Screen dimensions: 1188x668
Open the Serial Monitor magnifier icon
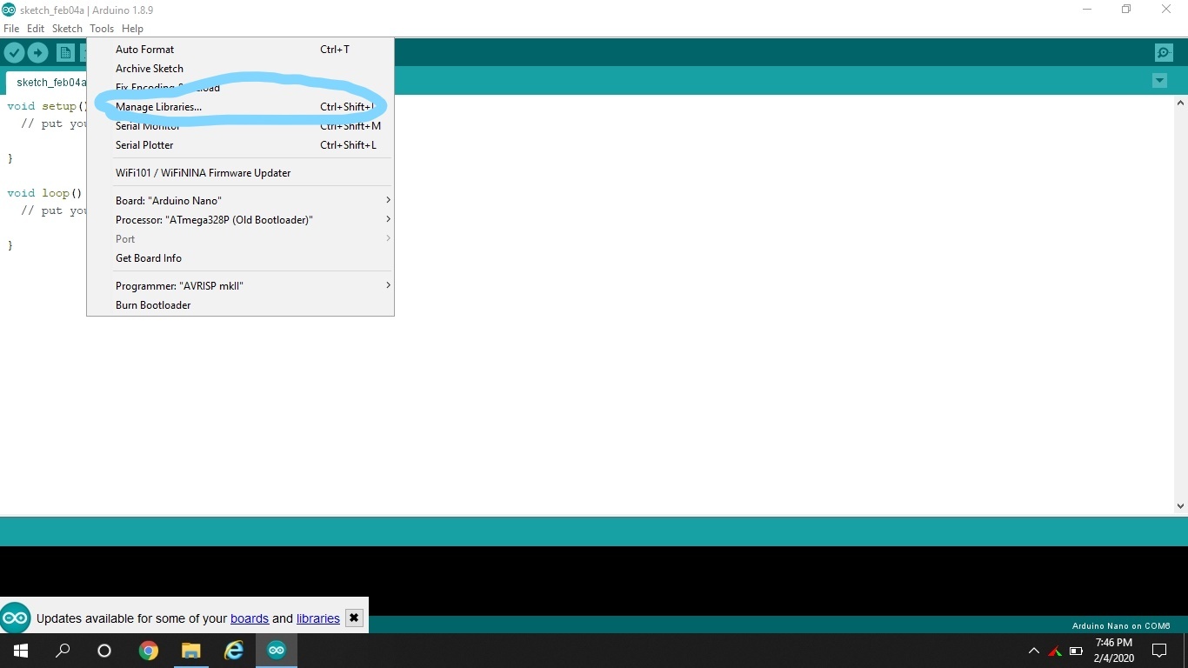click(1164, 53)
